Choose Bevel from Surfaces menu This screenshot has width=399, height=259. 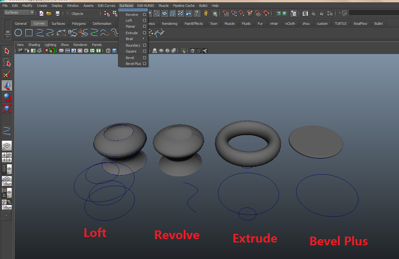click(x=130, y=58)
